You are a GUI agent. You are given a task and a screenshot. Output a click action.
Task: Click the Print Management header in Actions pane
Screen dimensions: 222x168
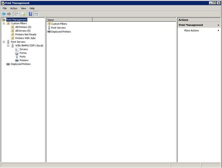pyautogui.click(x=199, y=25)
